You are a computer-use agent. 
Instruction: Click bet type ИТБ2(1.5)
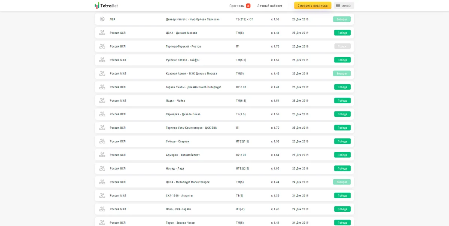[243, 141]
